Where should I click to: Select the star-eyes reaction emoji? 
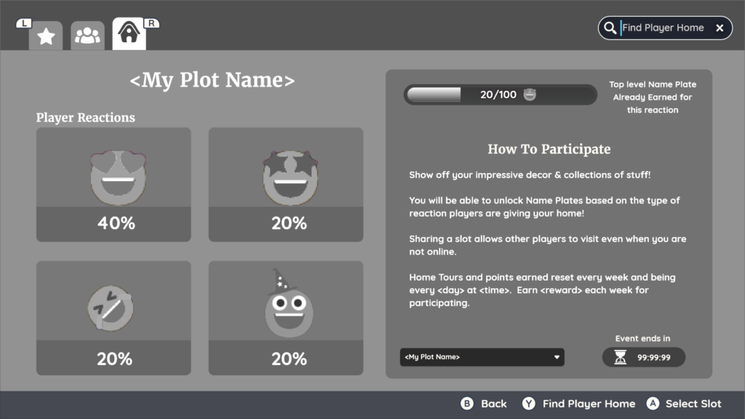(x=290, y=177)
